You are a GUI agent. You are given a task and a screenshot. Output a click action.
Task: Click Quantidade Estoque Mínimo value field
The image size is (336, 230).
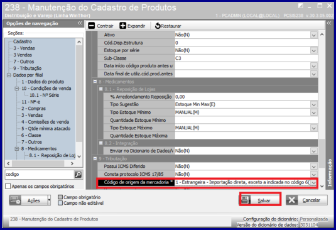246,120
